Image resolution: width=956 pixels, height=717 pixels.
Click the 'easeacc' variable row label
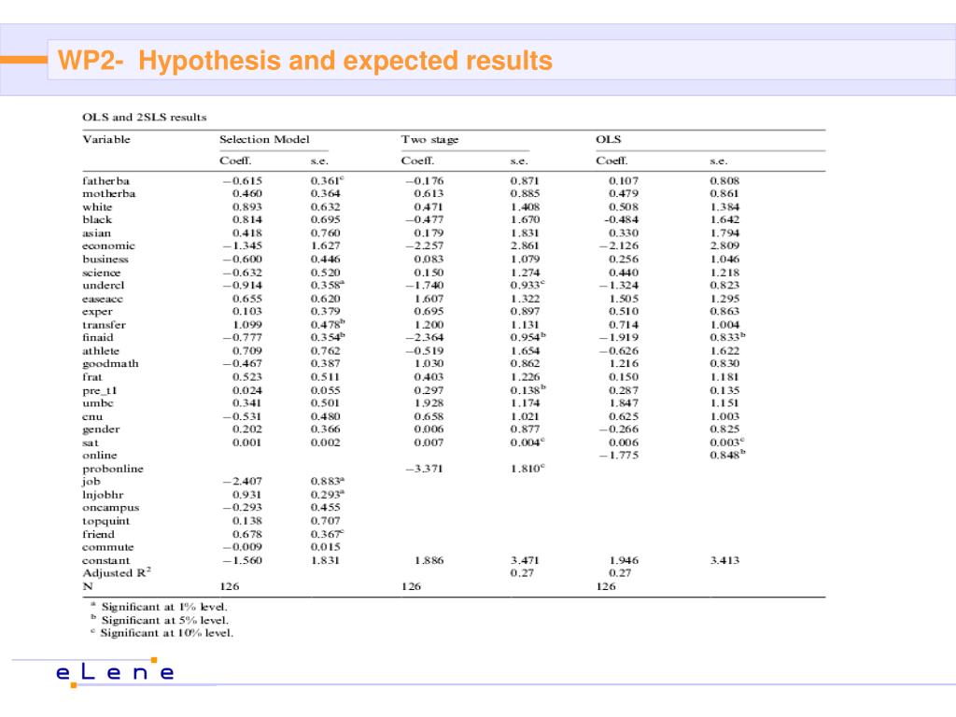click(103, 299)
